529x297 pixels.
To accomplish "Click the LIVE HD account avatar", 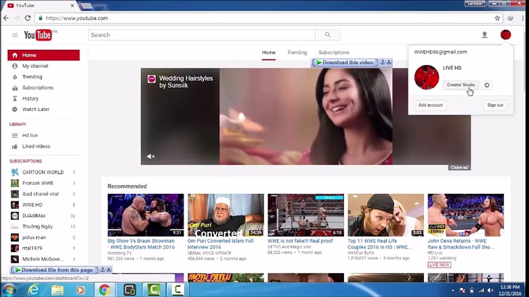I will point(427,77).
